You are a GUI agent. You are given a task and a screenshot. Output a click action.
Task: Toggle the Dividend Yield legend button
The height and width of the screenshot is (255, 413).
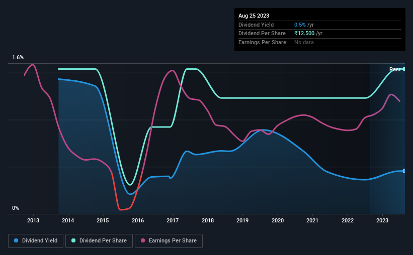coord(36,241)
